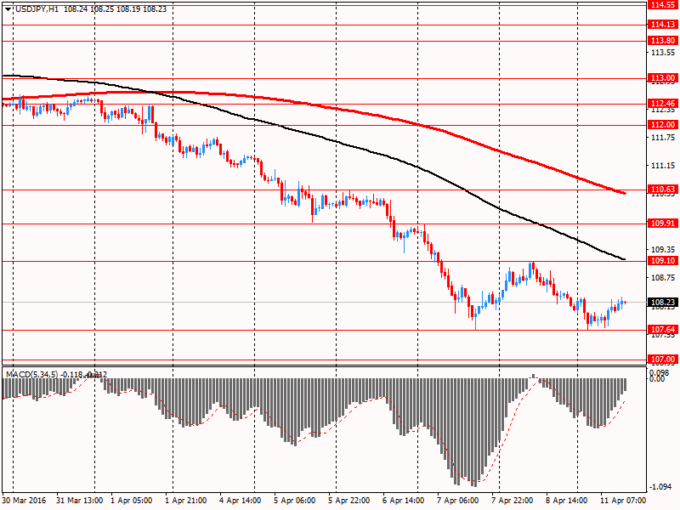Select the 11 Apr 07:00 time label
This screenshot has width=680, height=510.
tap(623, 501)
